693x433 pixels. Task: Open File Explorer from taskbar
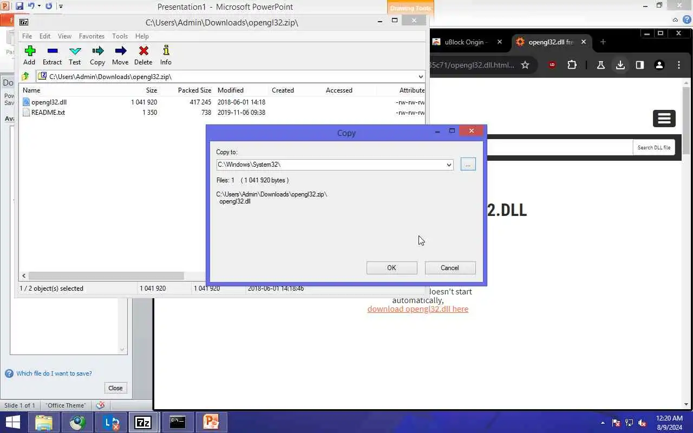44,422
